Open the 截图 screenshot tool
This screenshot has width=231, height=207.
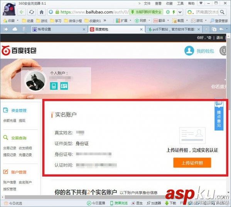178,20
